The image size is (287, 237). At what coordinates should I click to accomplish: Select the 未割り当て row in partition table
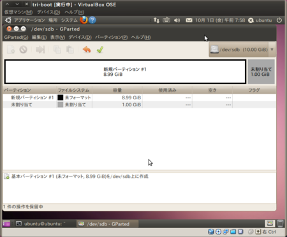[x=139, y=104]
